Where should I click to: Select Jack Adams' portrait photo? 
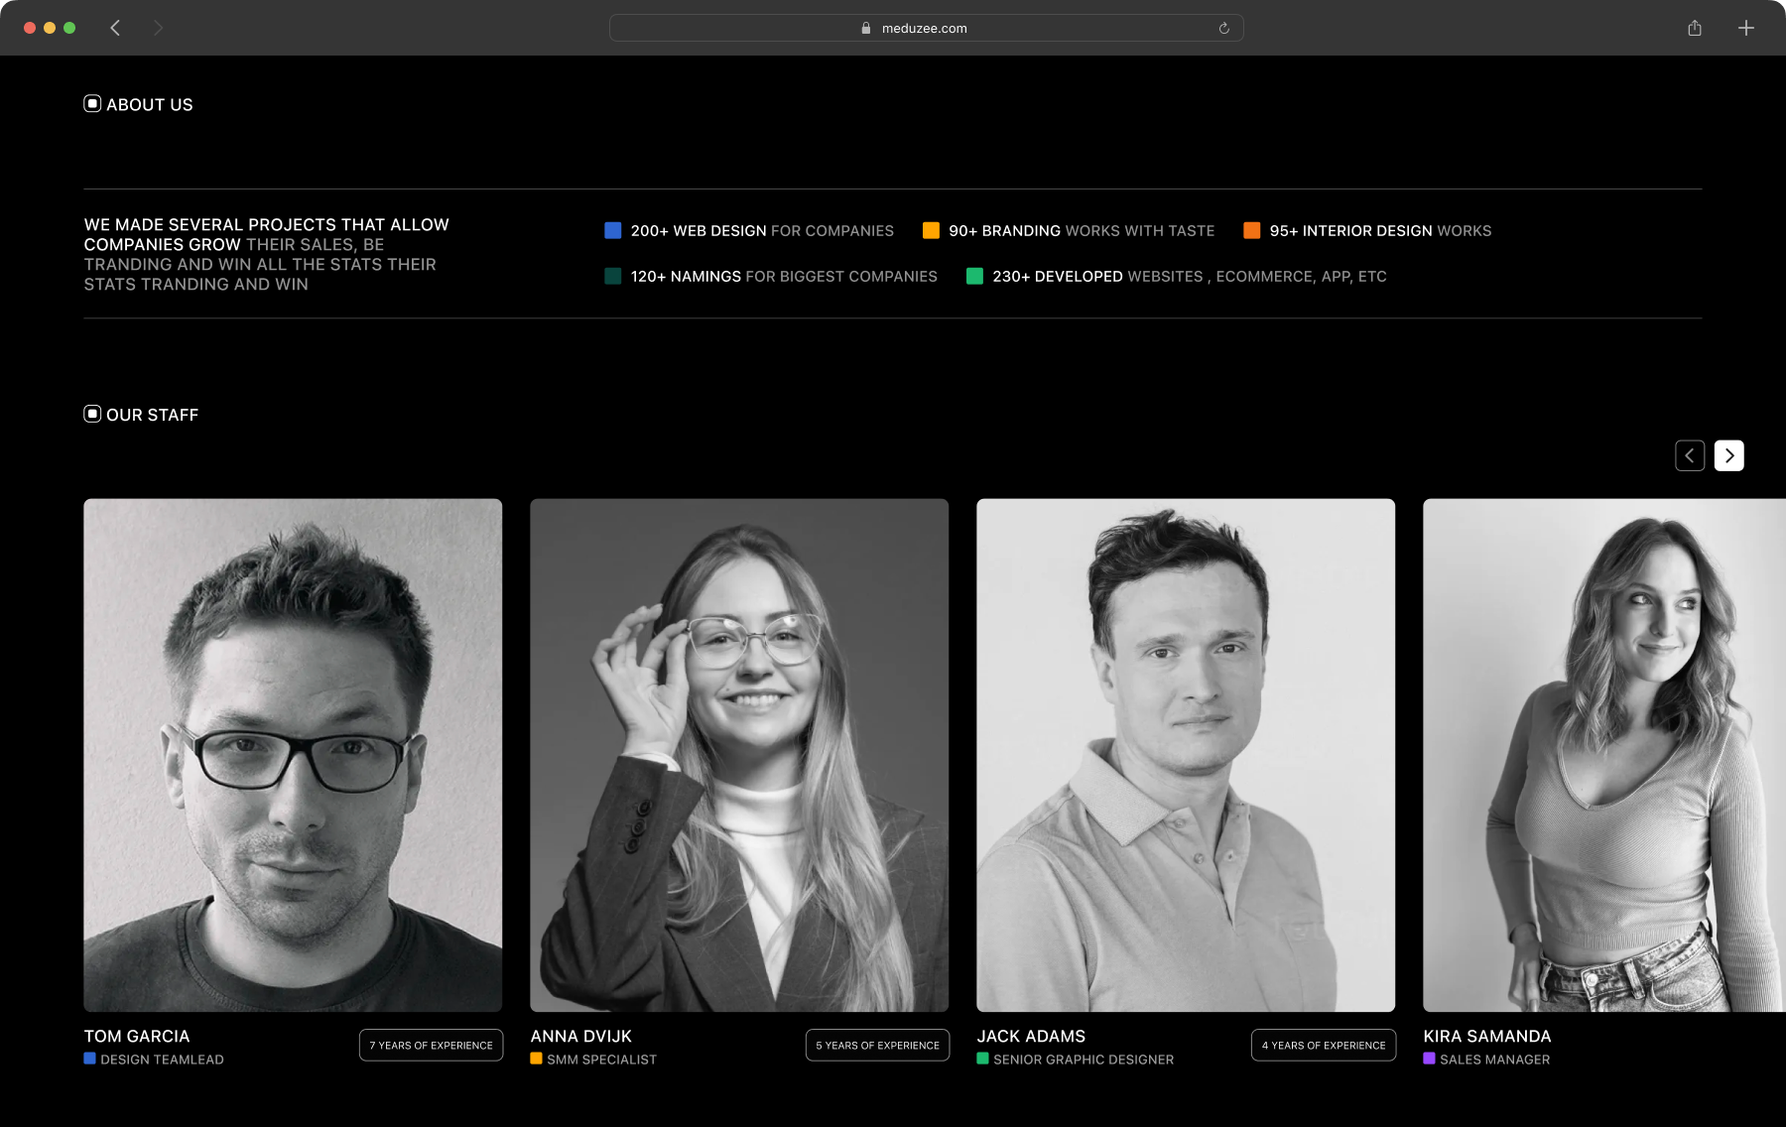[1186, 754]
